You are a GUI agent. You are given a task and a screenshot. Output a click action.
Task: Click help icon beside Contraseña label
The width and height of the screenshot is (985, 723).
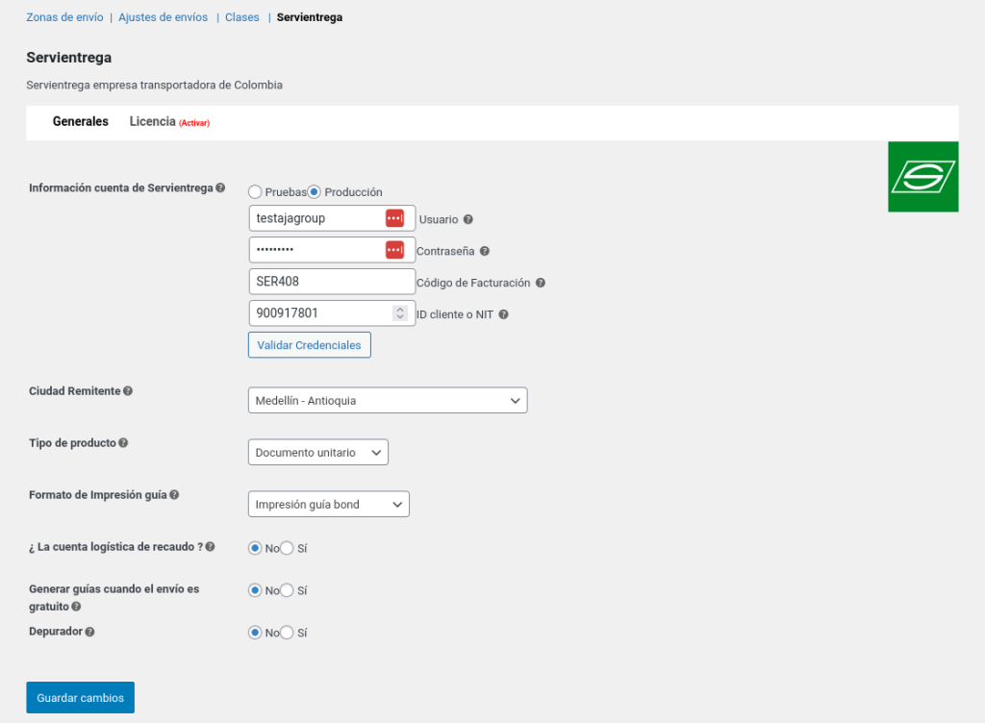485,251
